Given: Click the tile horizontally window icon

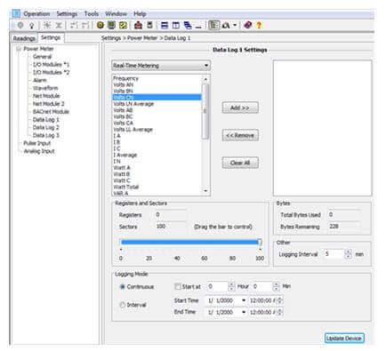Looking at the screenshot, I should click(165, 26).
